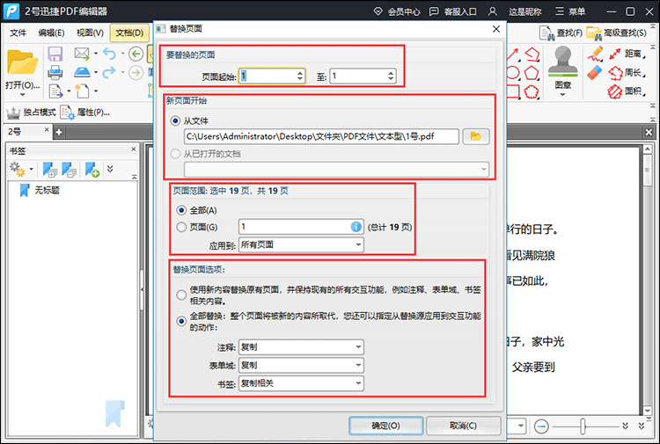The height and width of the screenshot is (444, 660).
Task: Open Member Center (会员中心)
Action: (397, 11)
